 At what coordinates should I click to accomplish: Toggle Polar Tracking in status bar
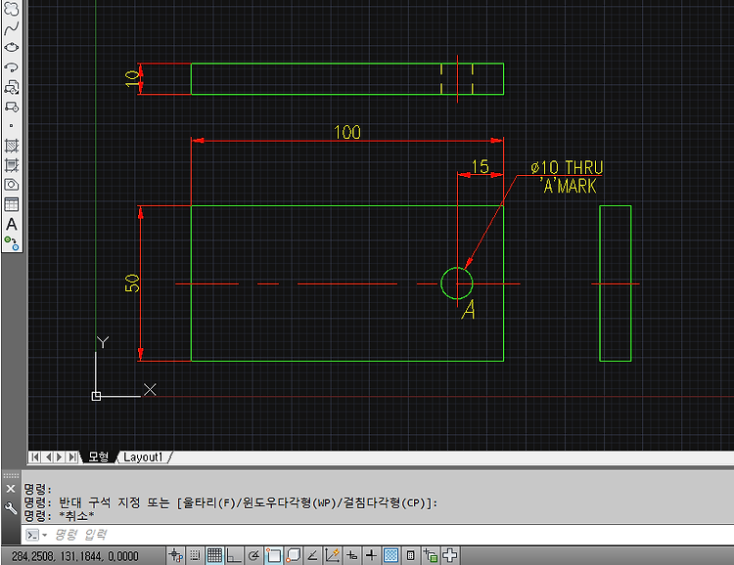point(253,555)
